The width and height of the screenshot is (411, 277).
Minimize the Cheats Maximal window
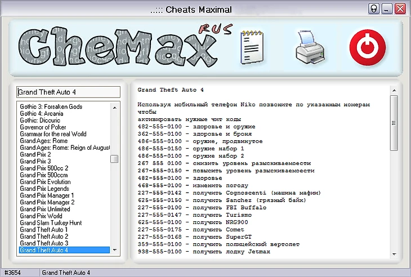tap(387, 9)
